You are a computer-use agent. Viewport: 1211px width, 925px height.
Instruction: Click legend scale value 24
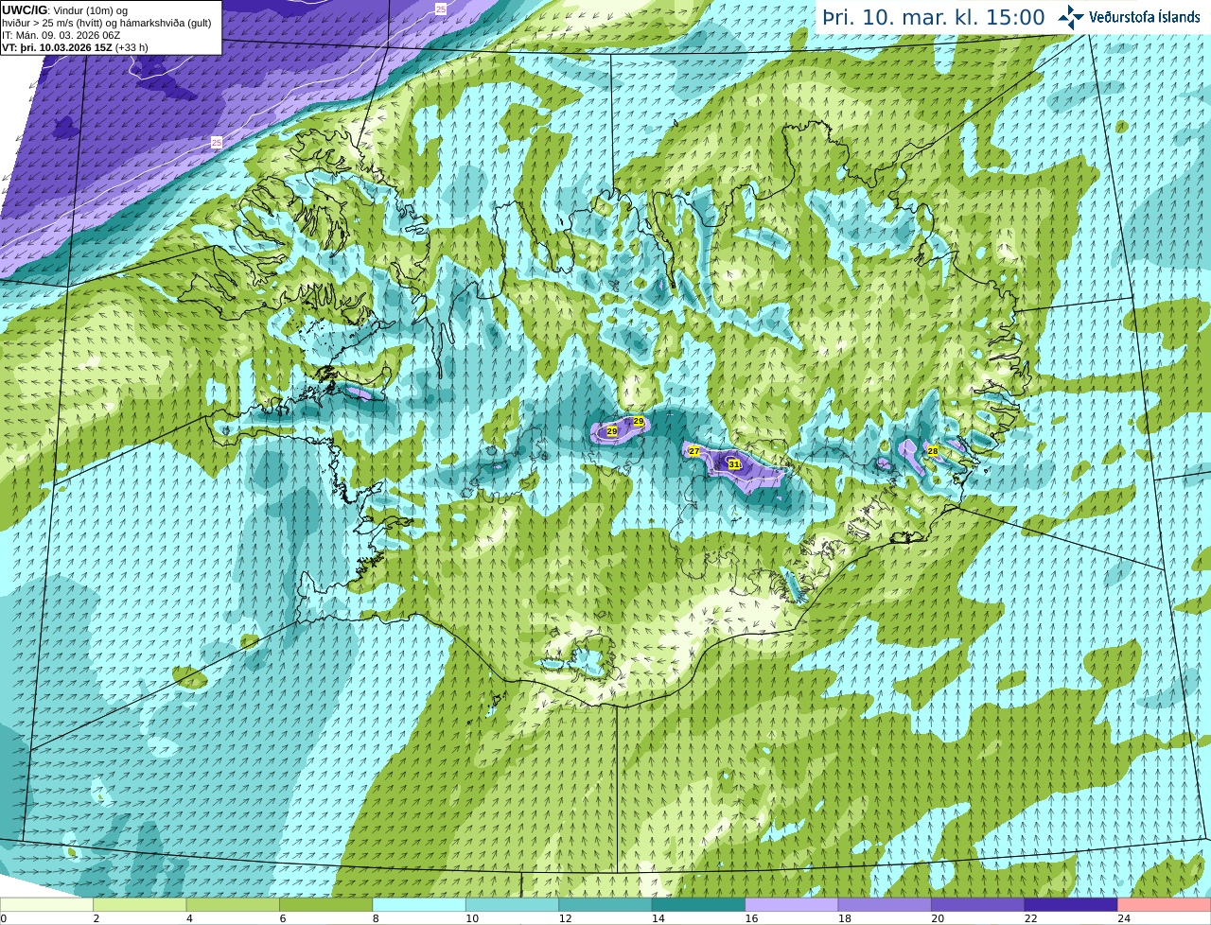point(1125,918)
